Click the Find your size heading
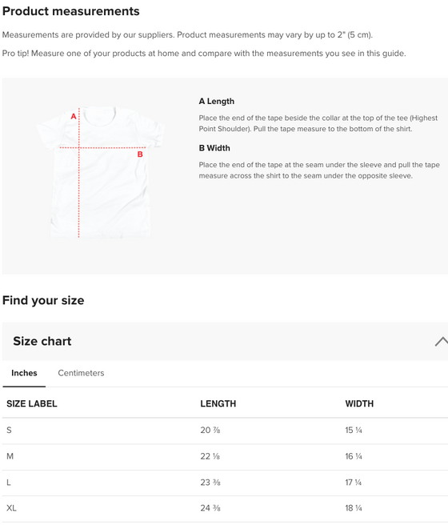448x525 pixels. [x=43, y=300]
